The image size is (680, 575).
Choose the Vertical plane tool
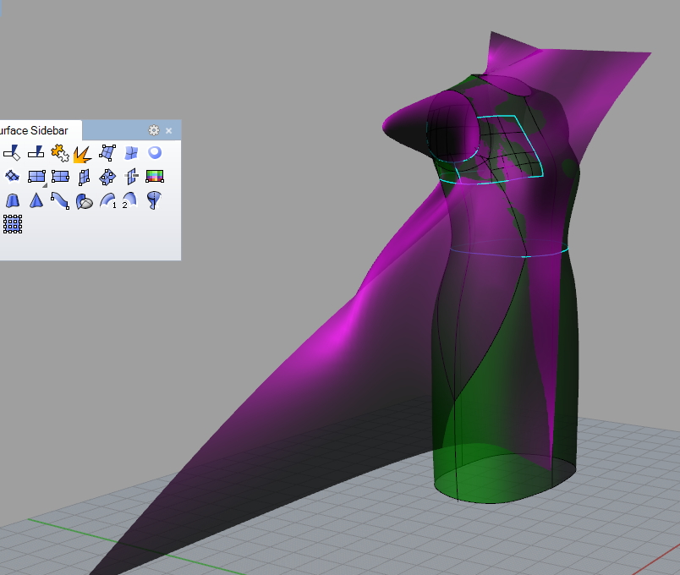pyautogui.click(x=84, y=177)
